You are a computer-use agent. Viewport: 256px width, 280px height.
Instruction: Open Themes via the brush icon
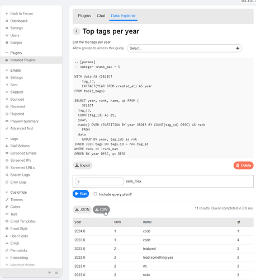(x=7, y=199)
